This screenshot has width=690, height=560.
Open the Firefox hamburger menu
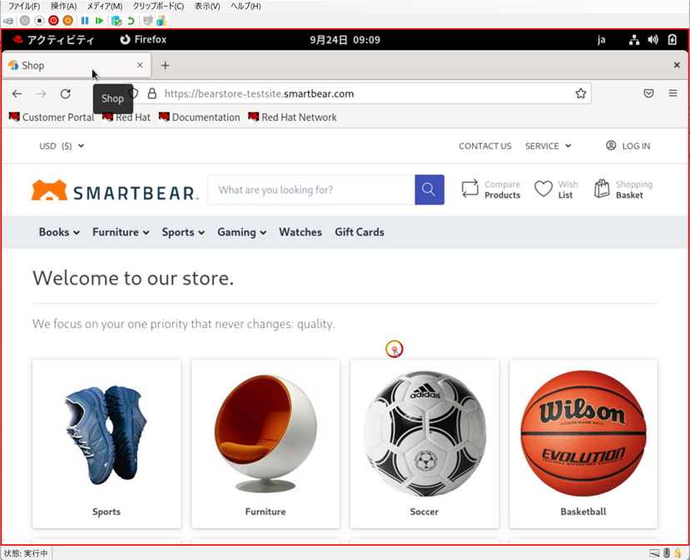coord(673,94)
